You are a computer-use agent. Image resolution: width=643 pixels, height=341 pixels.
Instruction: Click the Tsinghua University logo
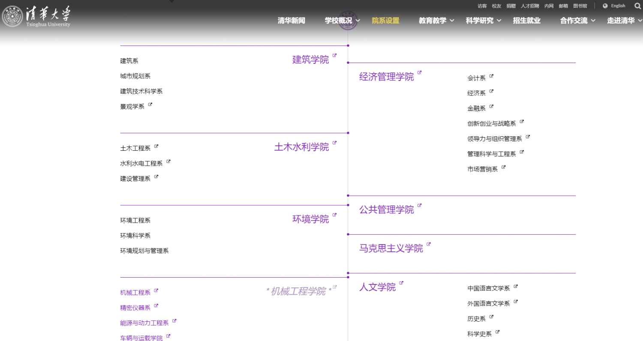coord(36,16)
